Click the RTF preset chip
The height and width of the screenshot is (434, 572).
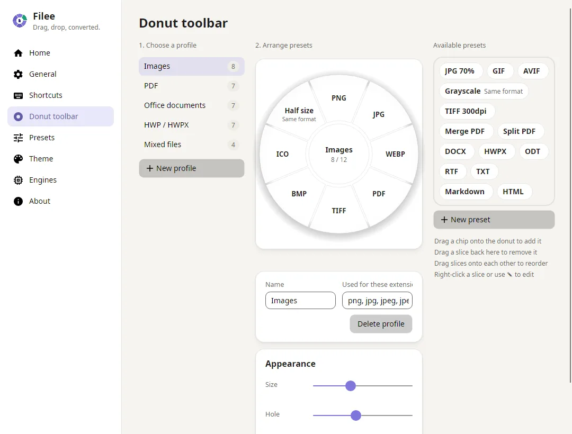click(x=452, y=171)
